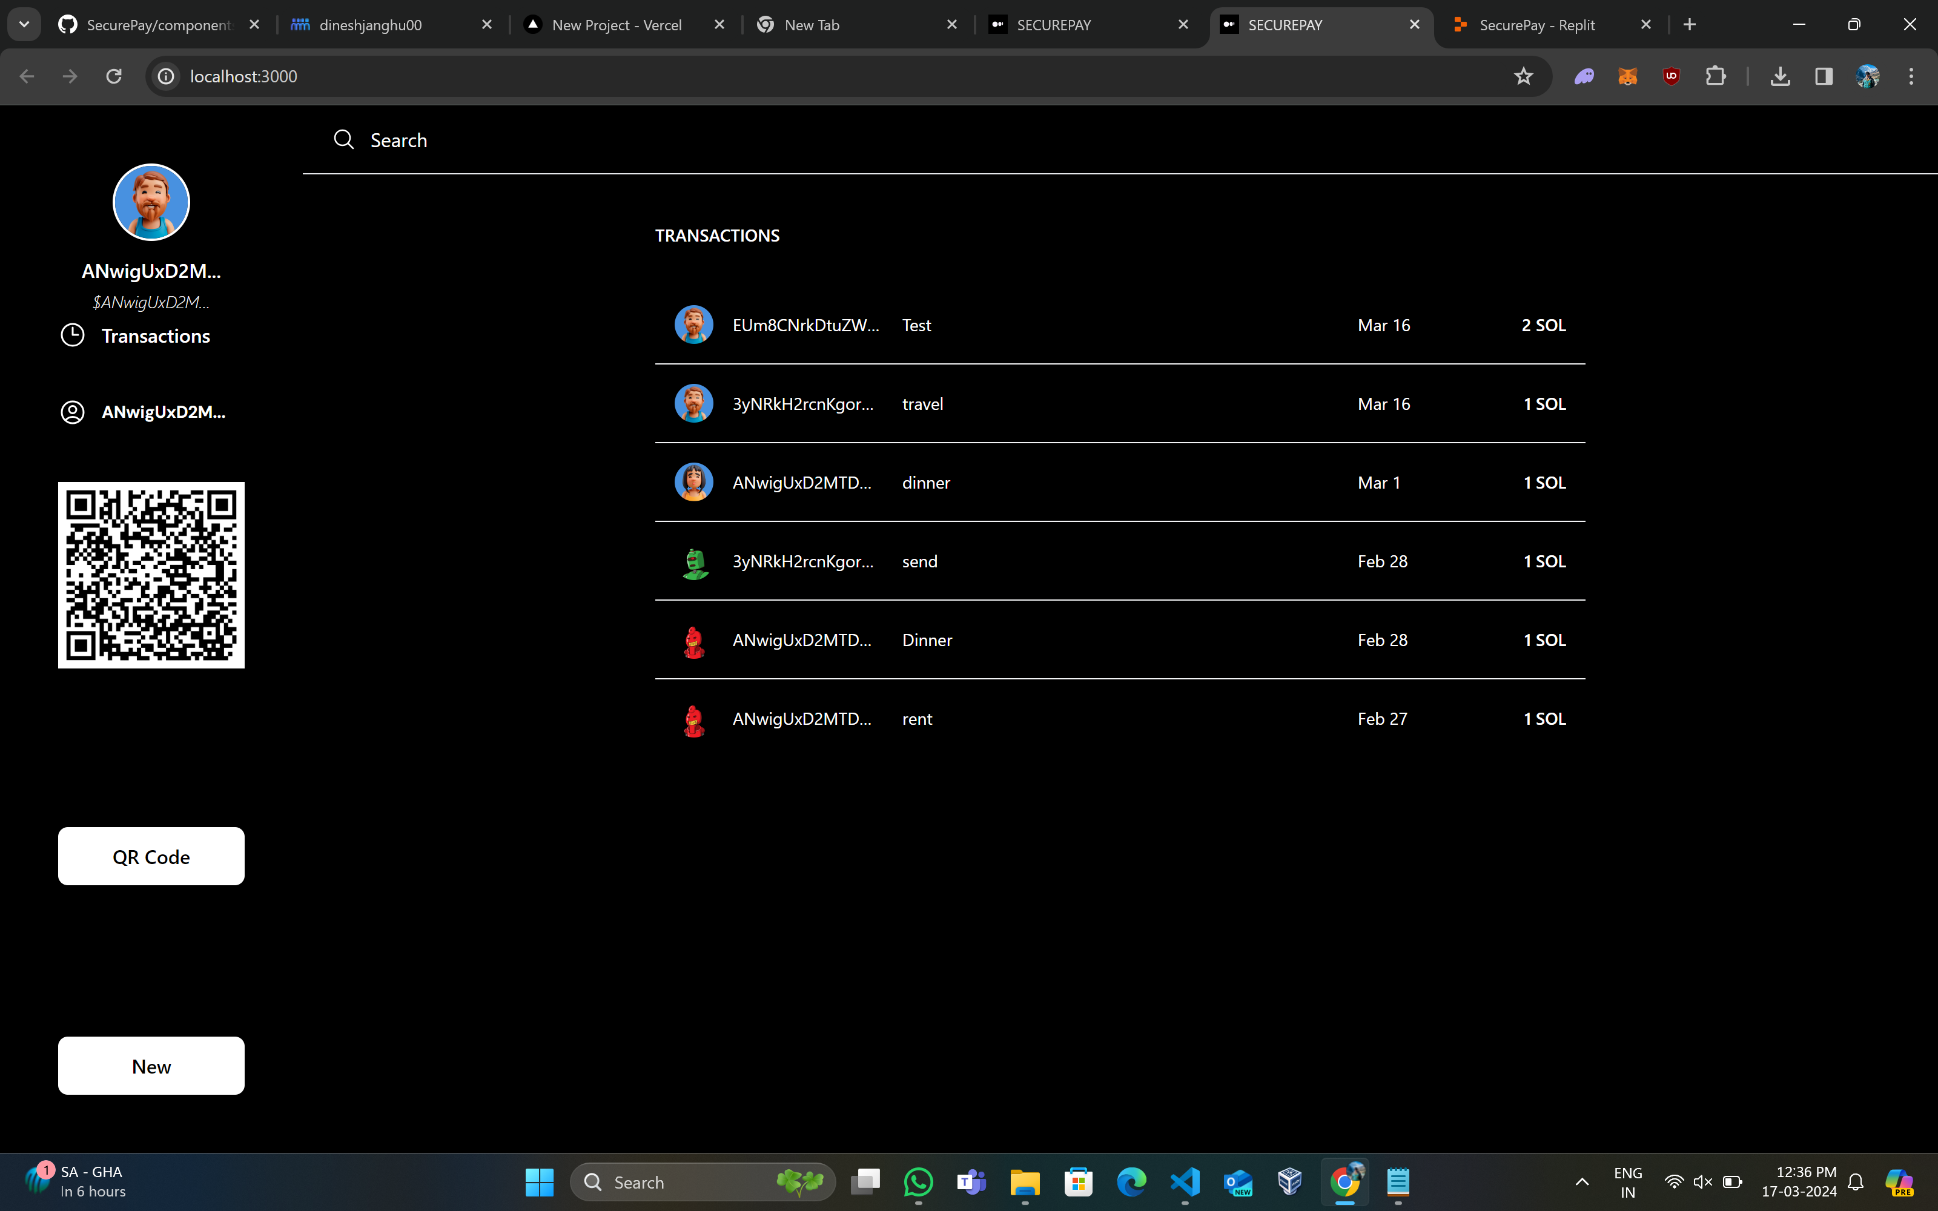The width and height of the screenshot is (1938, 1211).
Task: Expand the tab search dropdown arrow
Action: click(24, 25)
